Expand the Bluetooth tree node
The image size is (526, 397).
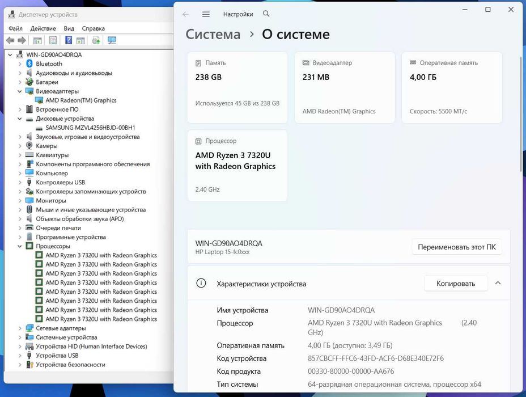(19, 64)
